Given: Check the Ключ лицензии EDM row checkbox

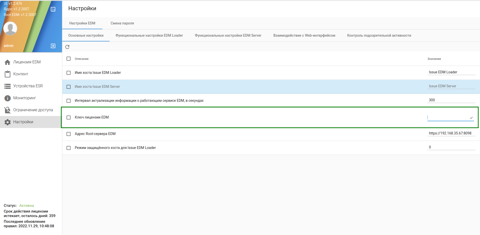Looking at the screenshot, I should [x=69, y=117].
